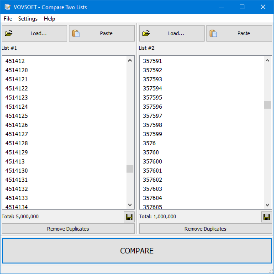Screen dimensions: 274x274
Task: Paste clipboard into List #1
Action: [x=102, y=33]
